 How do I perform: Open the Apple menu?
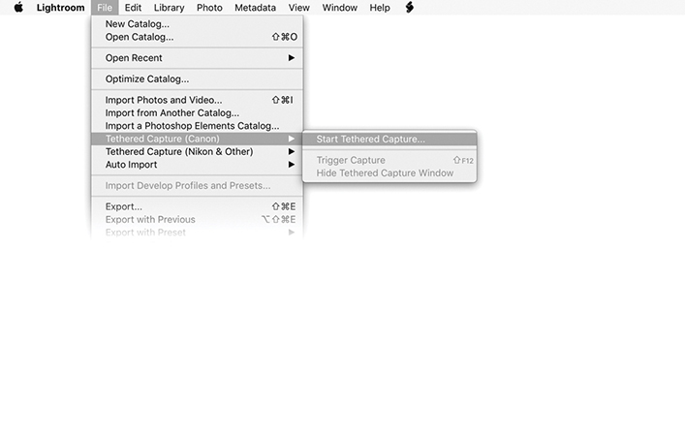pyautogui.click(x=18, y=8)
